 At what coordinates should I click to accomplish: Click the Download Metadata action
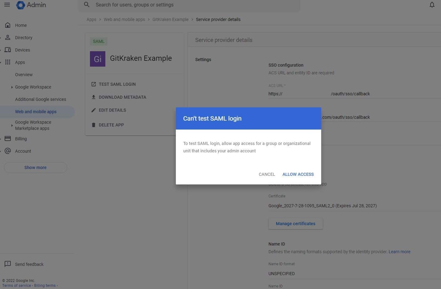123,97
